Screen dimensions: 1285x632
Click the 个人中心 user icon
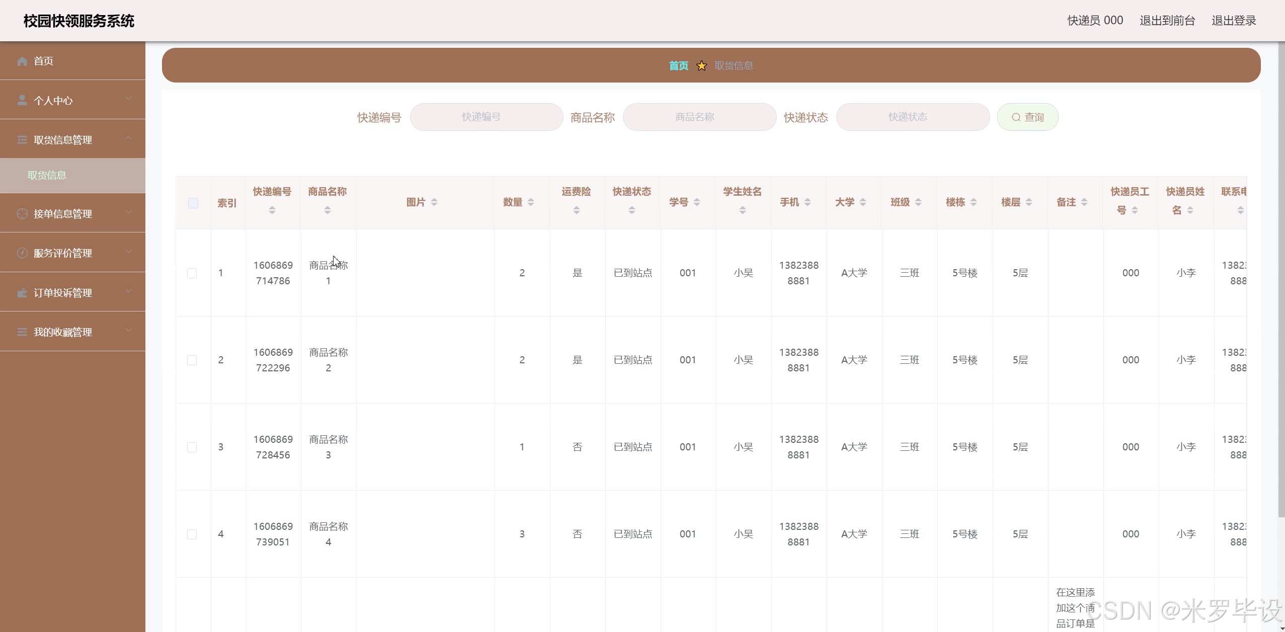22,100
